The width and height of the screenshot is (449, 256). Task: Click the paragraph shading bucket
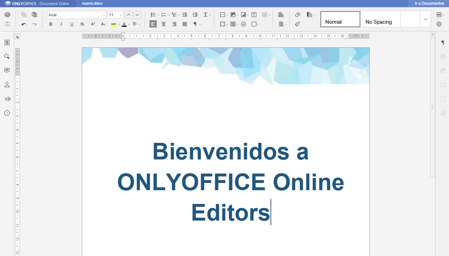pos(135,24)
